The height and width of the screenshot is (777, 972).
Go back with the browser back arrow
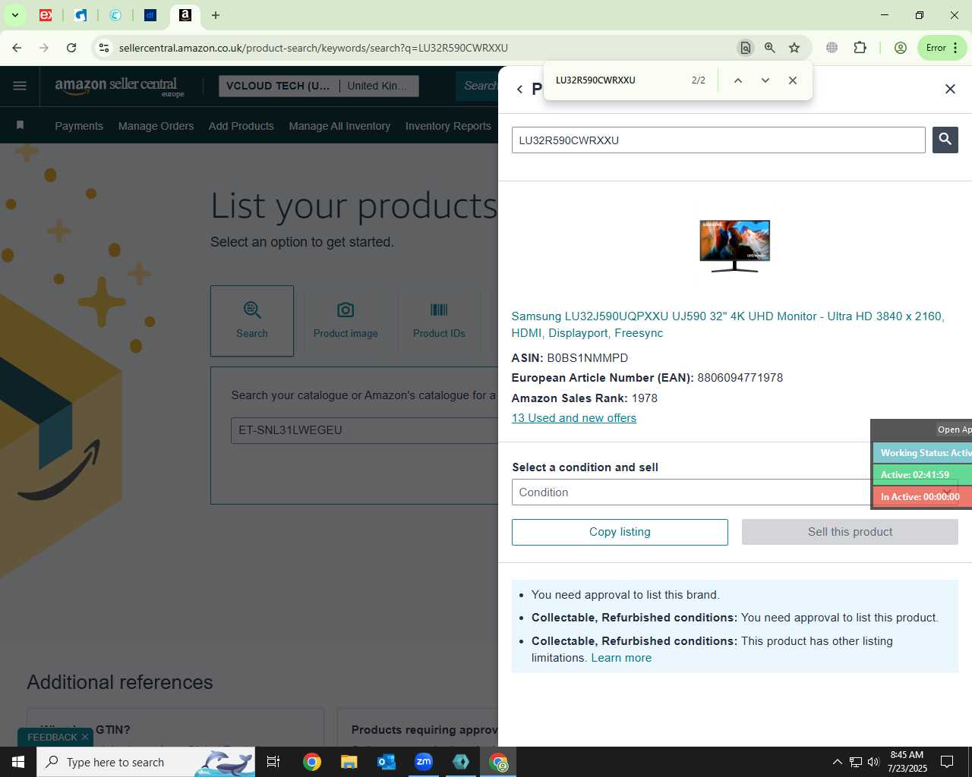[x=17, y=48]
